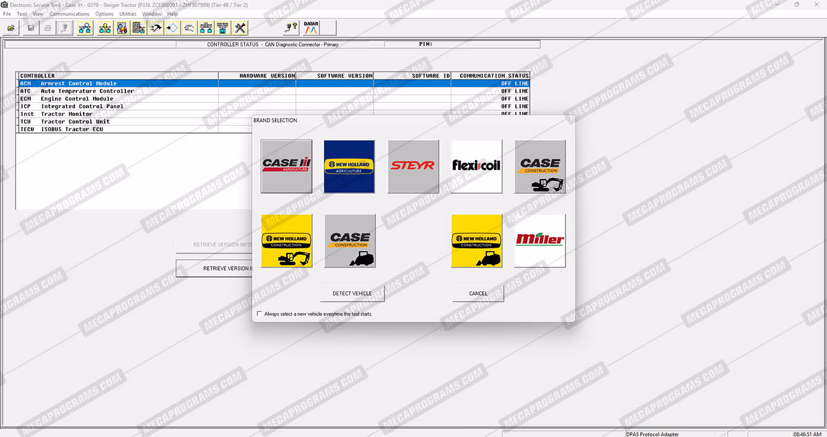The image size is (827, 437).
Task: Click the Detect Vehicle button
Action: (352, 294)
